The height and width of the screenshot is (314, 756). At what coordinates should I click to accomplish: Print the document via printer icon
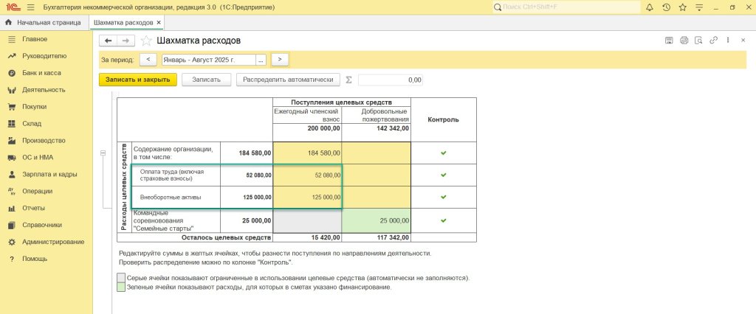(684, 40)
